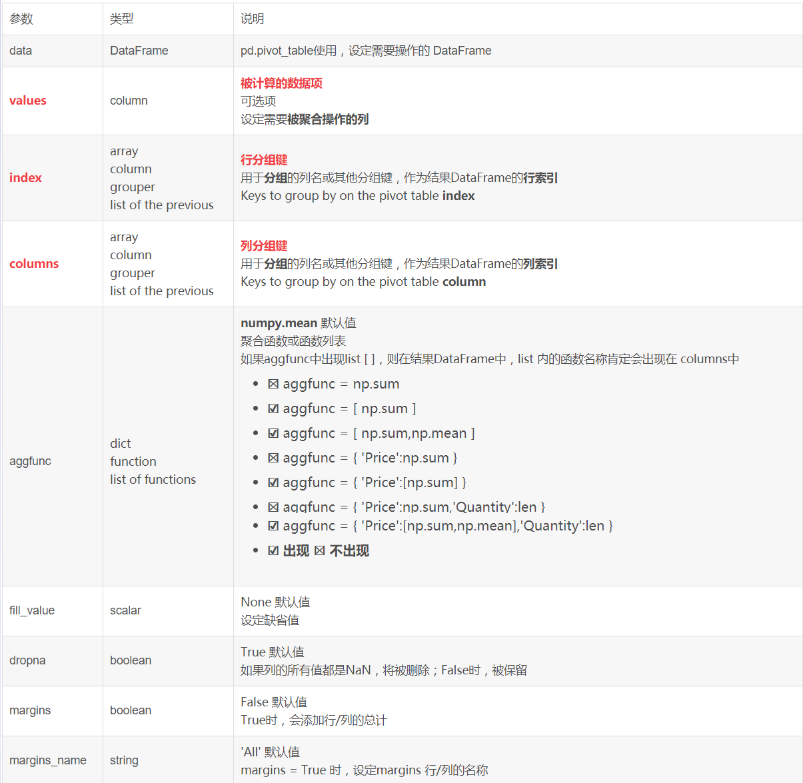Check the "'Price':[np.sum,np.mean],'Quantity':len" item
The height and width of the screenshot is (783, 803).
(273, 526)
